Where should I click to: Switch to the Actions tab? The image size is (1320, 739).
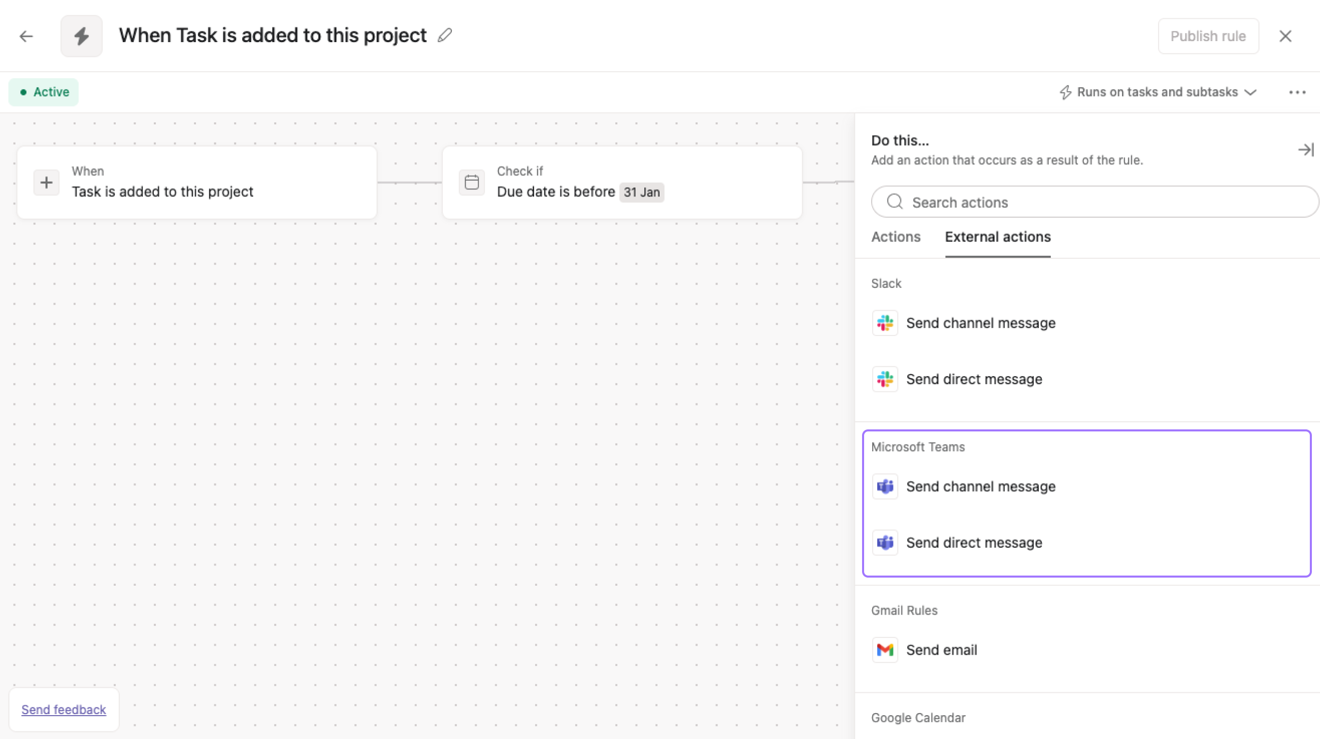895,237
